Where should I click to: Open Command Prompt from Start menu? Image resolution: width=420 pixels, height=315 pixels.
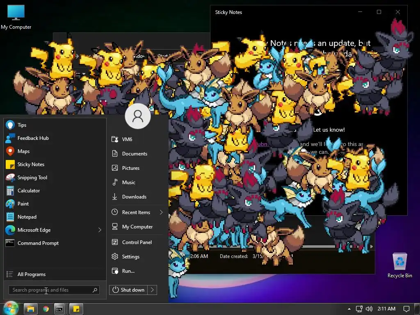(55, 243)
